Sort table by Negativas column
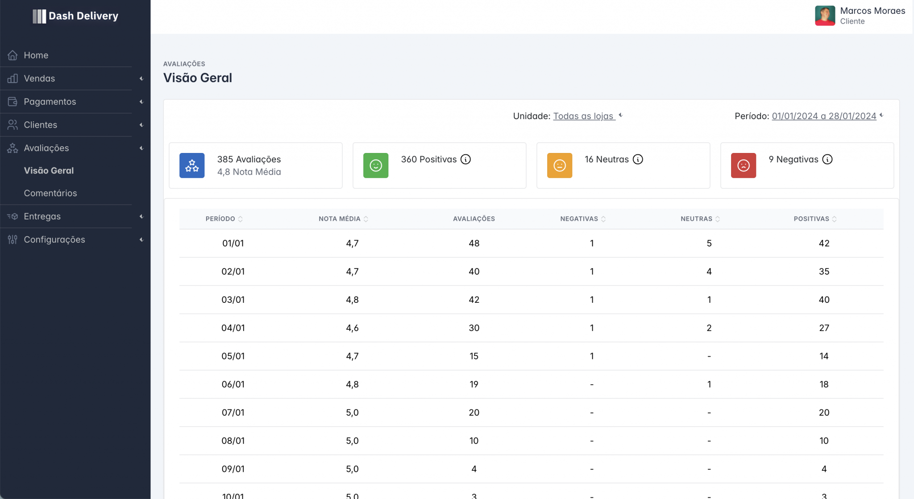This screenshot has height=499, width=914. (582, 219)
